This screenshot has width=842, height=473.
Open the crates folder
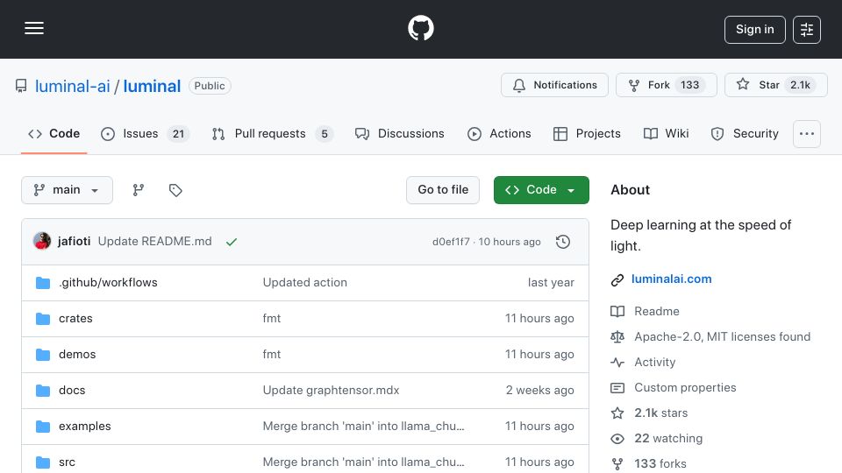[75, 319]
